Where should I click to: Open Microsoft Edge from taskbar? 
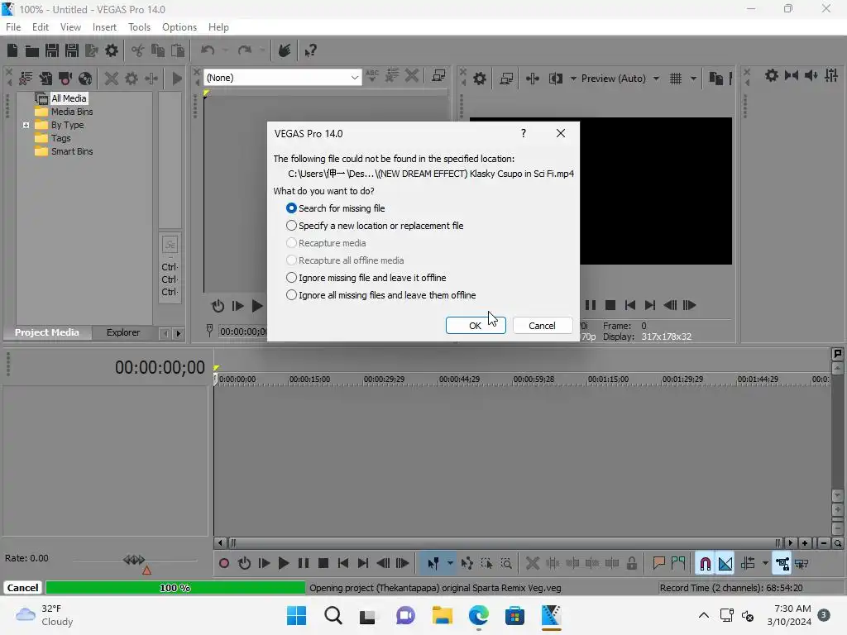479,615
